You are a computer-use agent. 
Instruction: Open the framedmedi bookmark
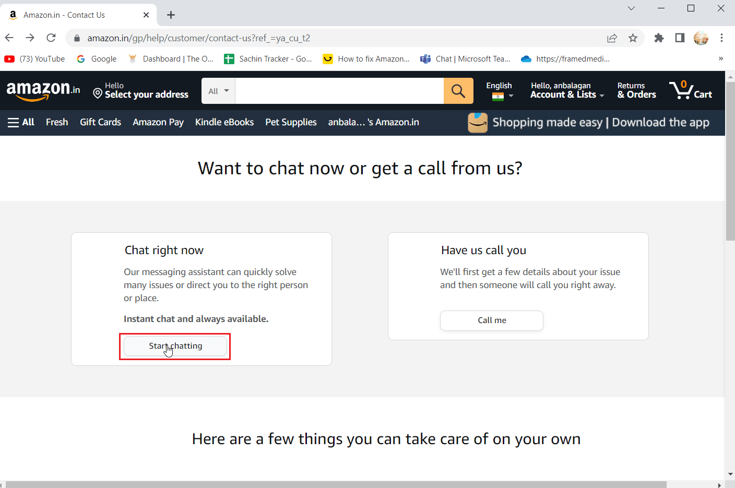565,59
